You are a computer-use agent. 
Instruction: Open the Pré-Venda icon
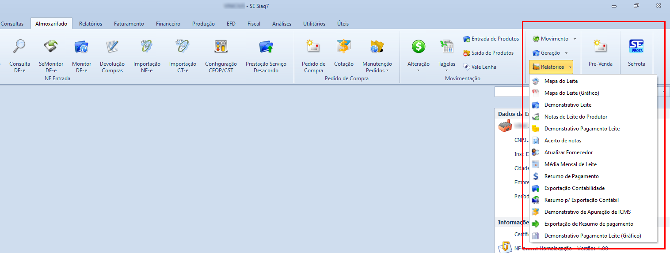600,46
